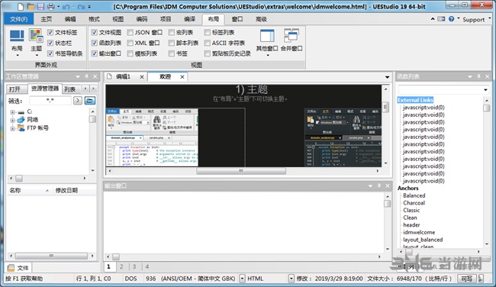Select output window page 2
Image resolution: width=496 pixels, height=287 pixels.
121,266
